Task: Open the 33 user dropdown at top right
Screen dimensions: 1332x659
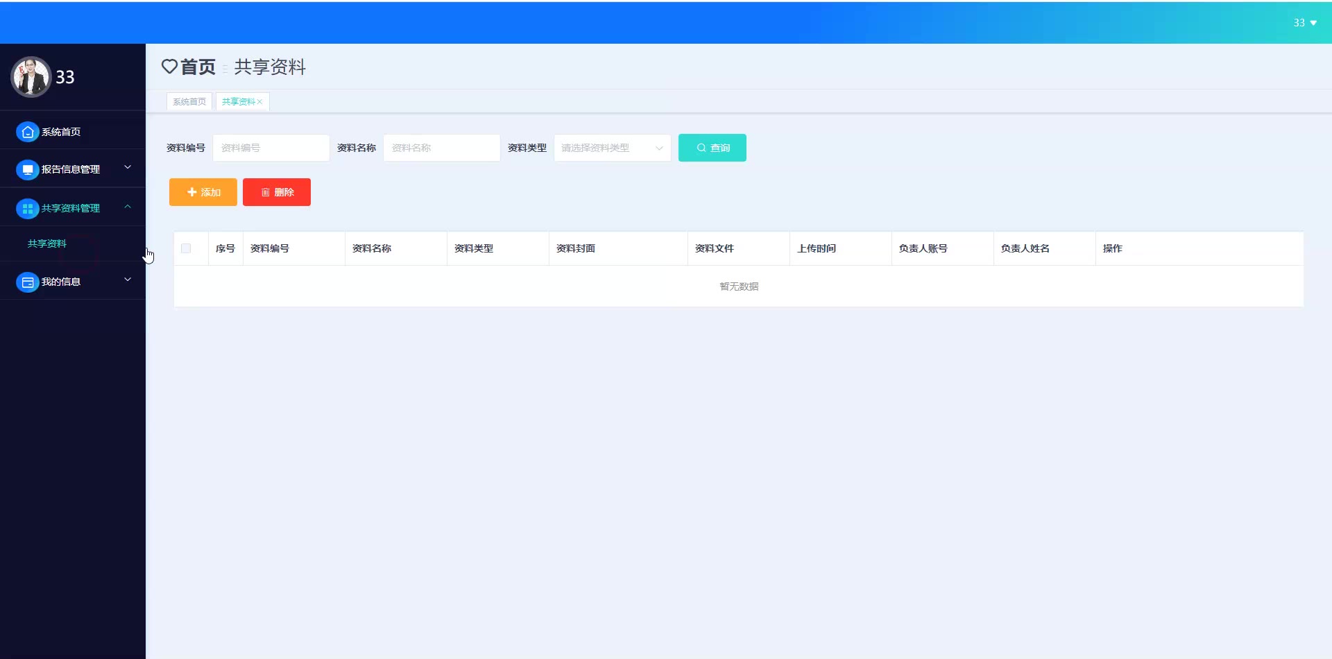Action: coord(1305,23)
